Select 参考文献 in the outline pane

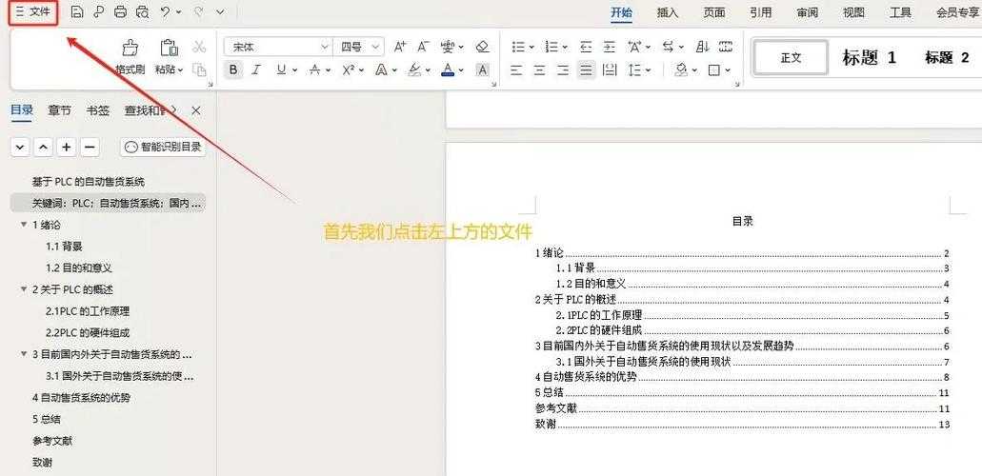pos(52,441)
